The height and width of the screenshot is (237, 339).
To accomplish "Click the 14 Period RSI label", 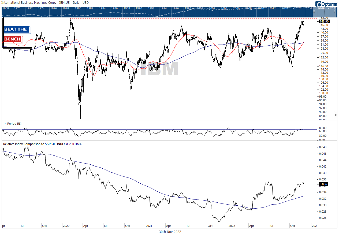I will click(x=12, y=123).
